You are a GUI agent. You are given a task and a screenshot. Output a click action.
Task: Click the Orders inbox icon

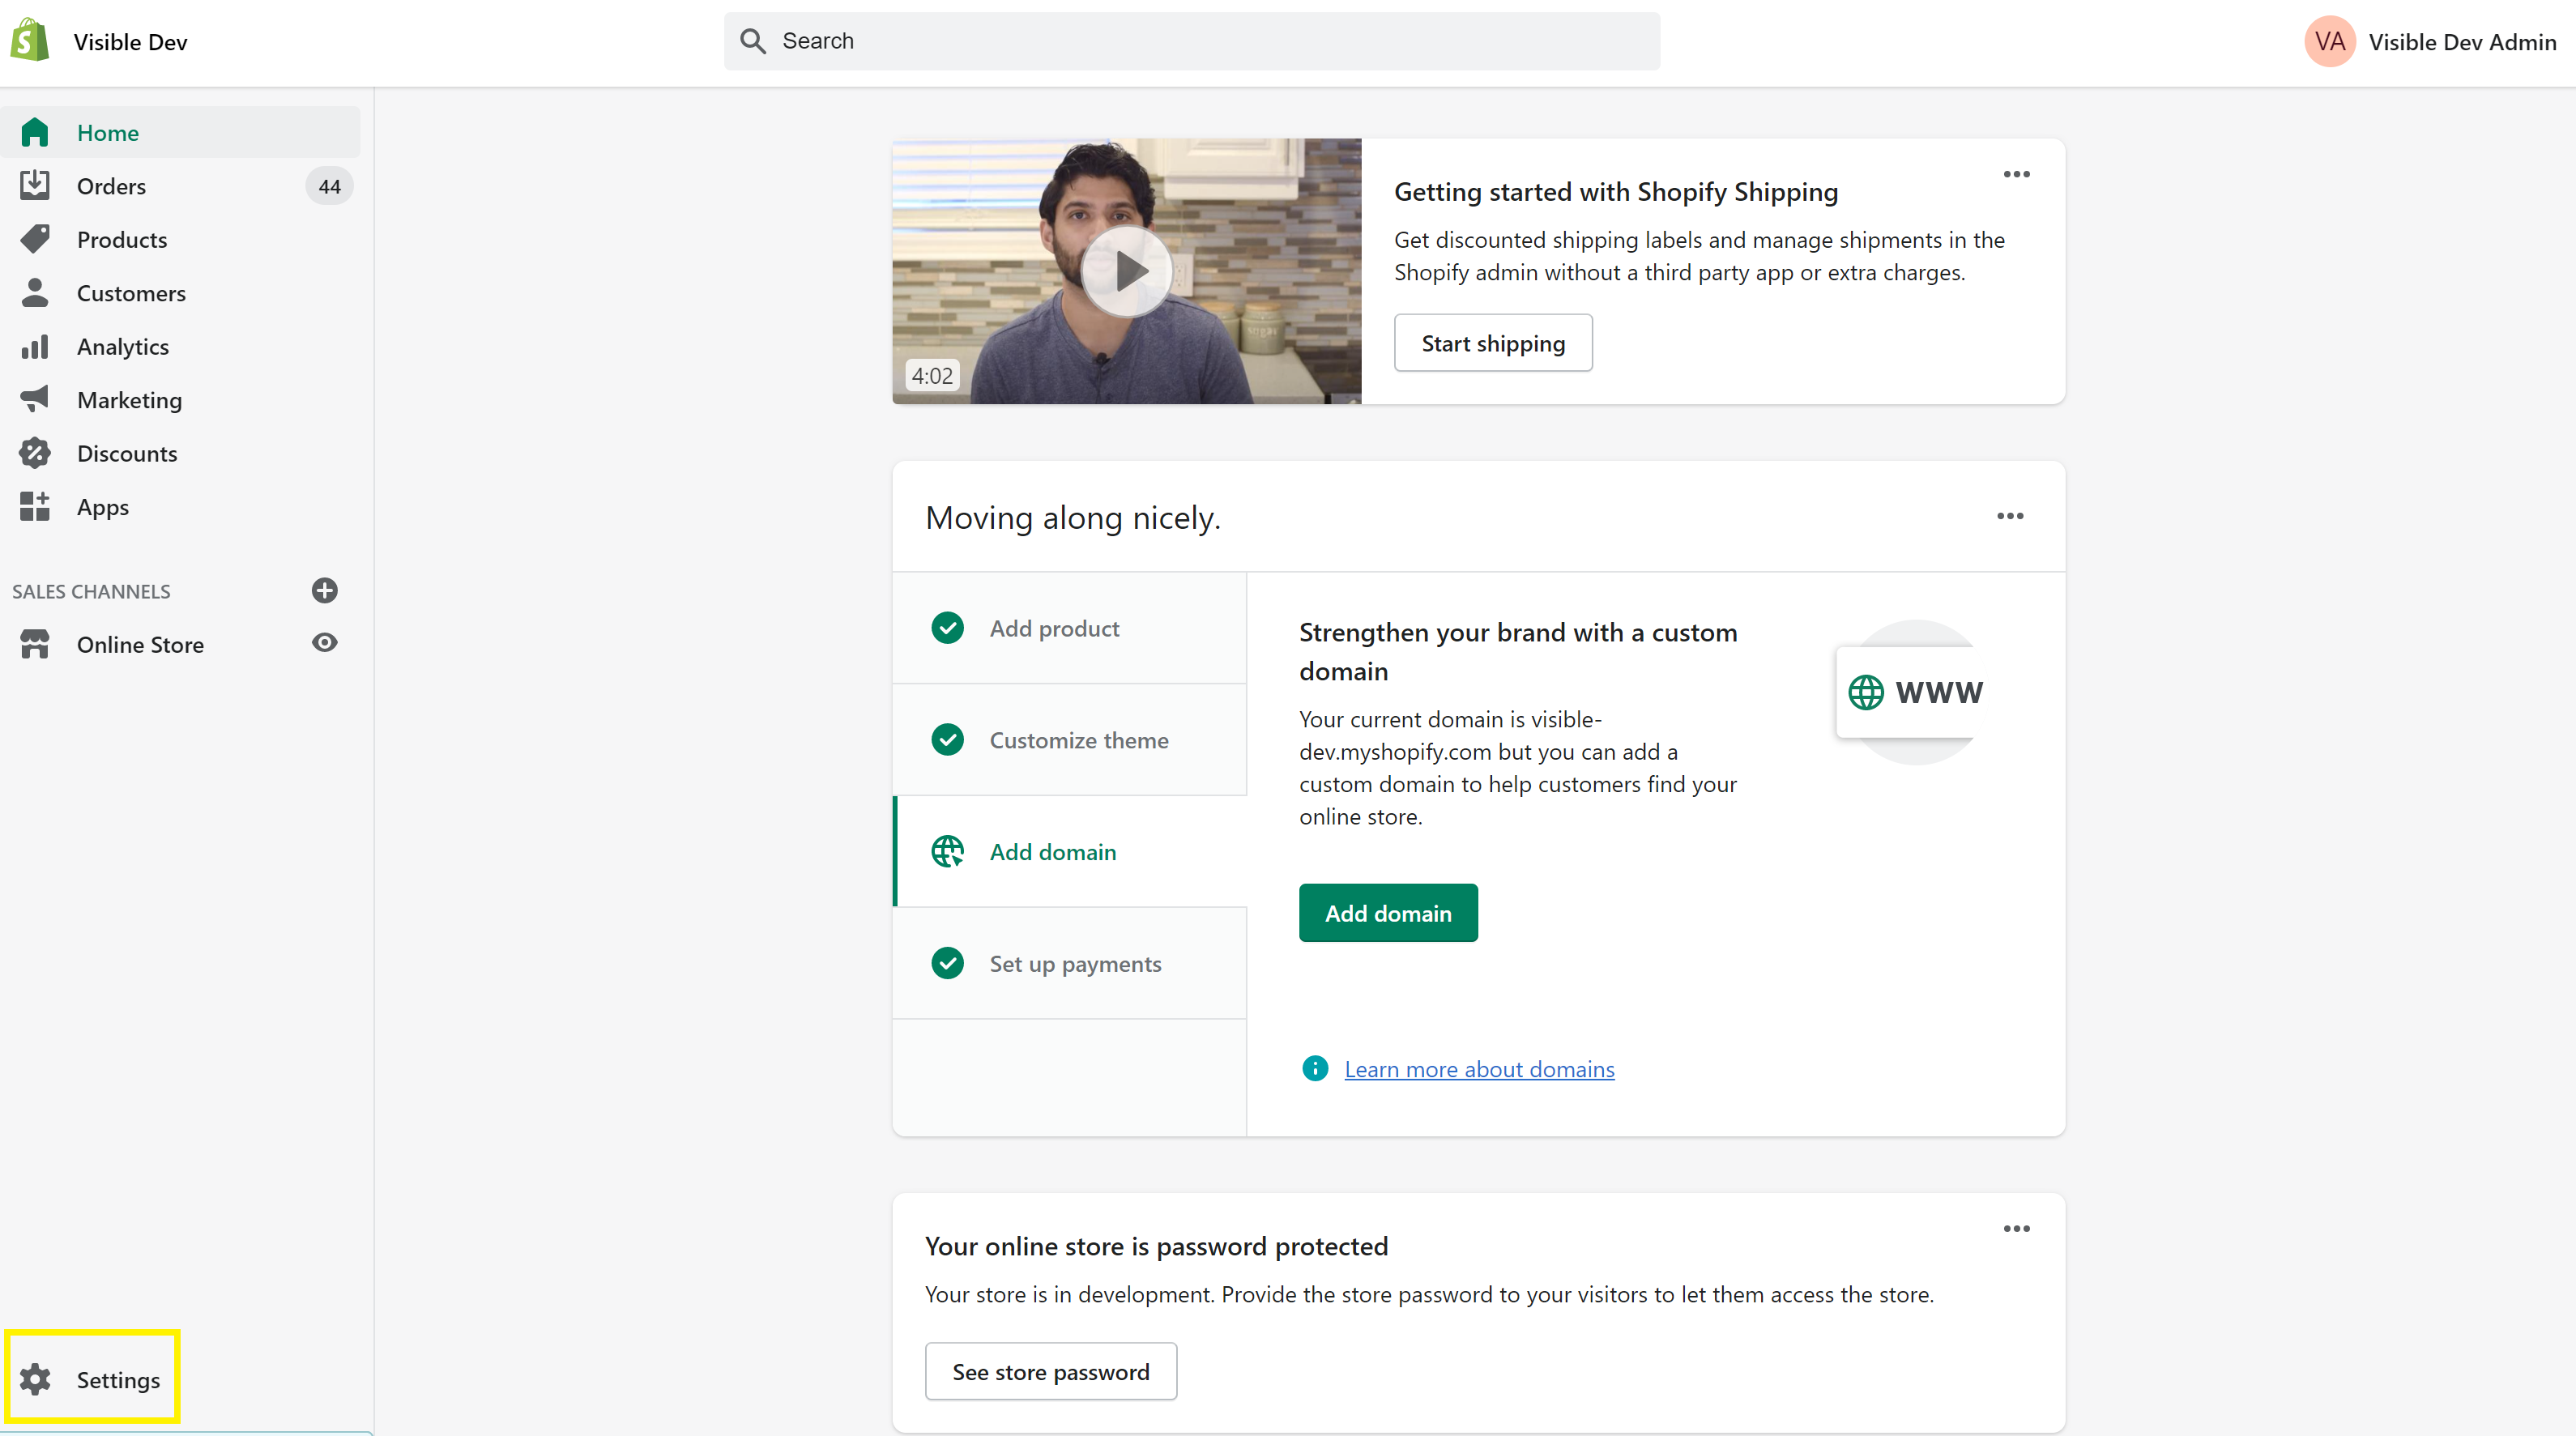pos(34,185)
